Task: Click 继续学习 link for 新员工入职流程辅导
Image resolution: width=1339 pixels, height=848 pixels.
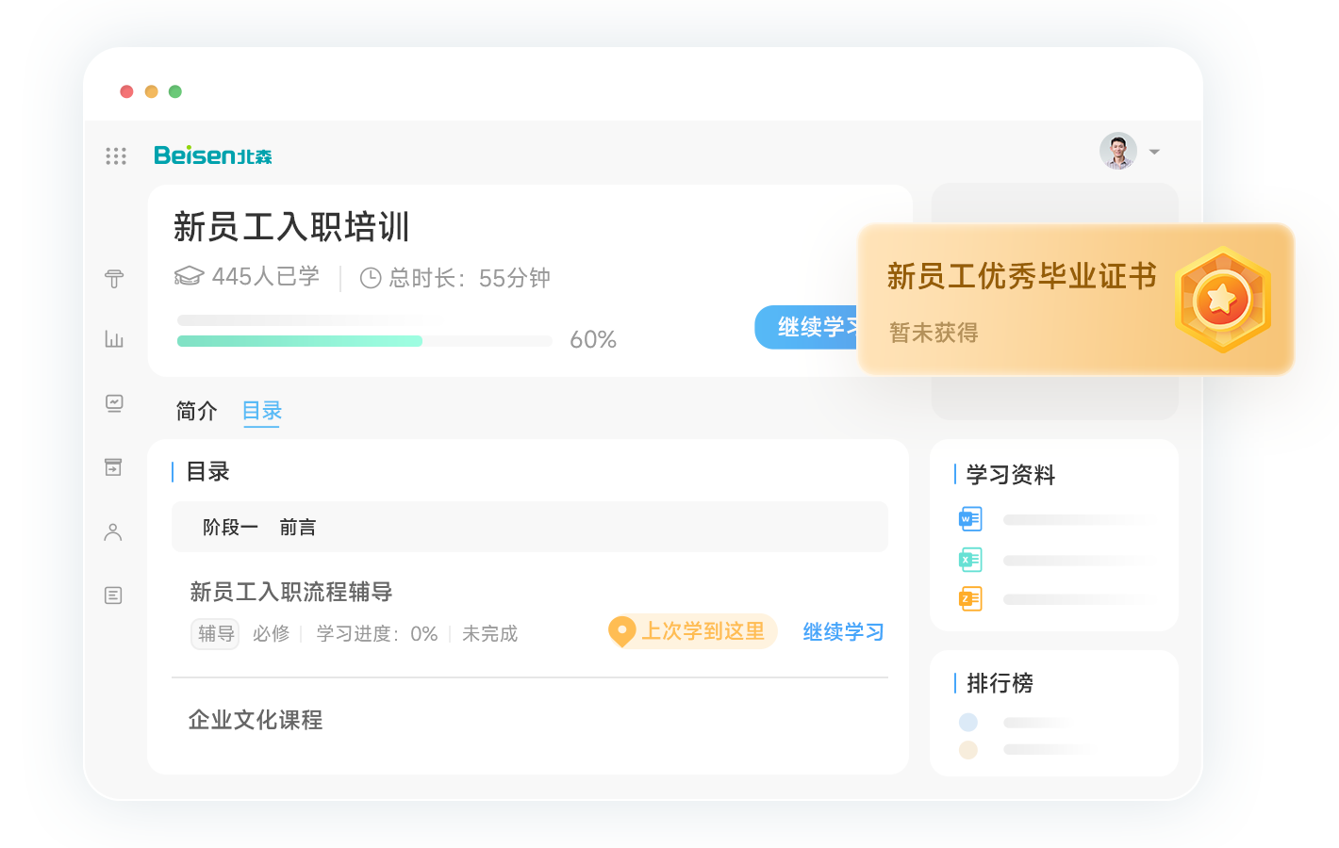Action: (843, 632)
